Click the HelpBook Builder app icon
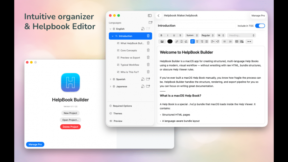The height and width of the screenshot is (162, 288). click(x=71, y=82)
